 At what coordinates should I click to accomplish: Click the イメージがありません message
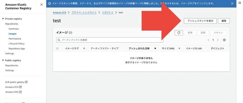click(141, 58)
